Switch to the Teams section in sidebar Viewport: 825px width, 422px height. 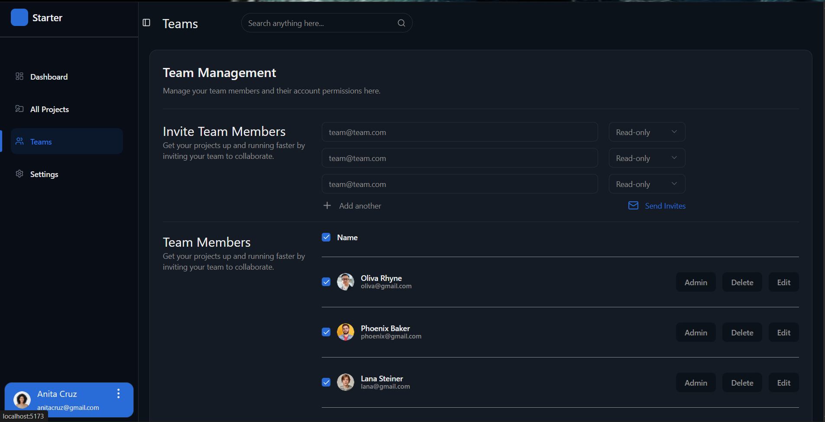[x=40, y=141]
